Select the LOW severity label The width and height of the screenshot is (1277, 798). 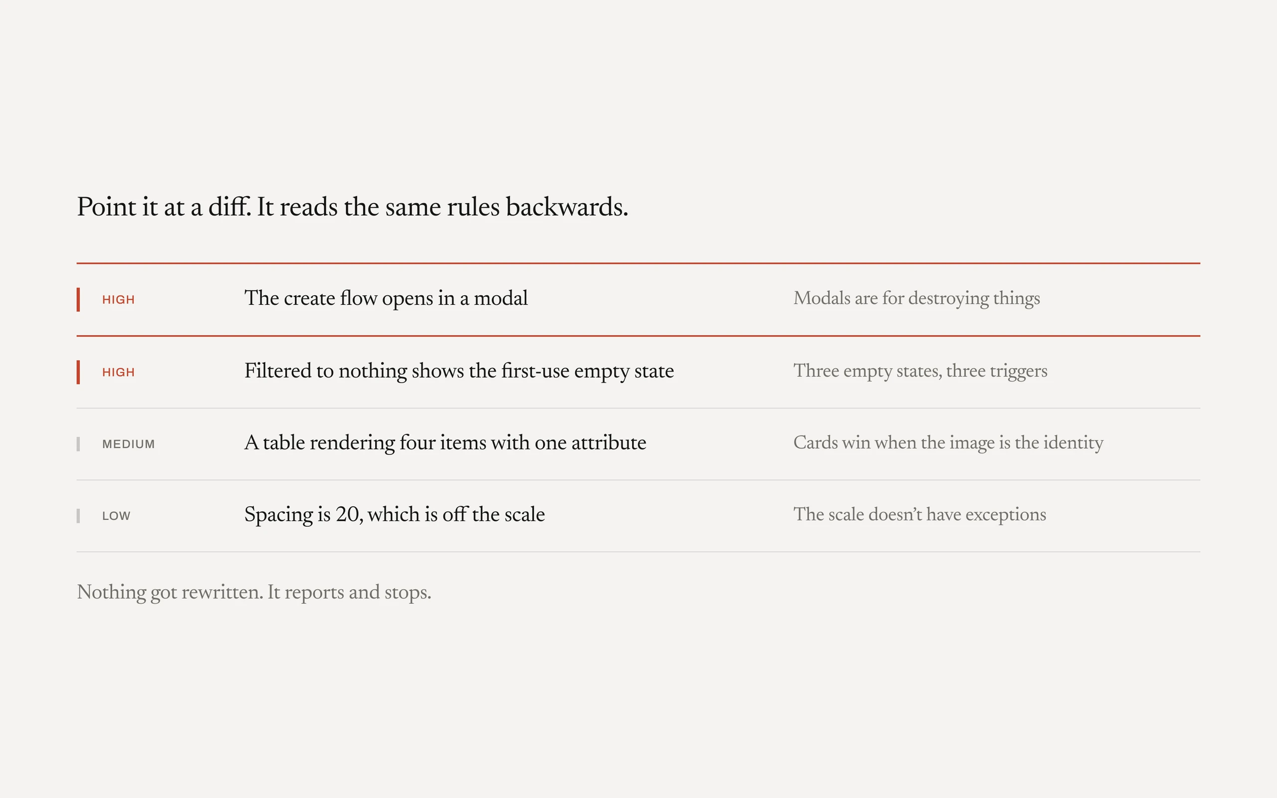point(116,516)
